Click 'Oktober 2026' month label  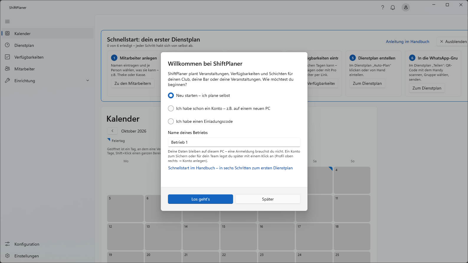[x=134, y=131]
